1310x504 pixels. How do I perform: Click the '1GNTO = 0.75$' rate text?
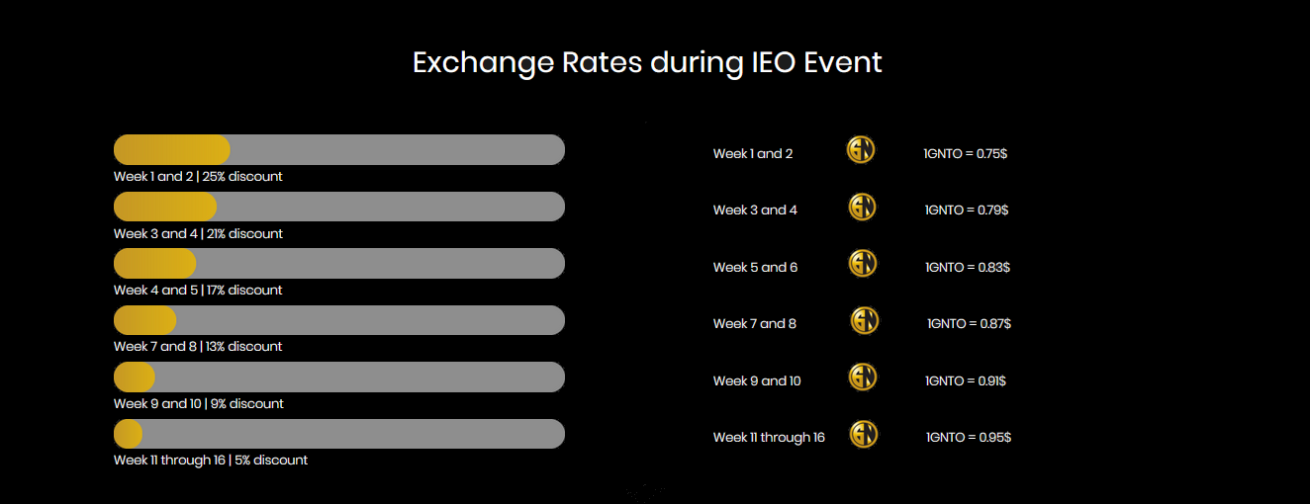point(966,153)
